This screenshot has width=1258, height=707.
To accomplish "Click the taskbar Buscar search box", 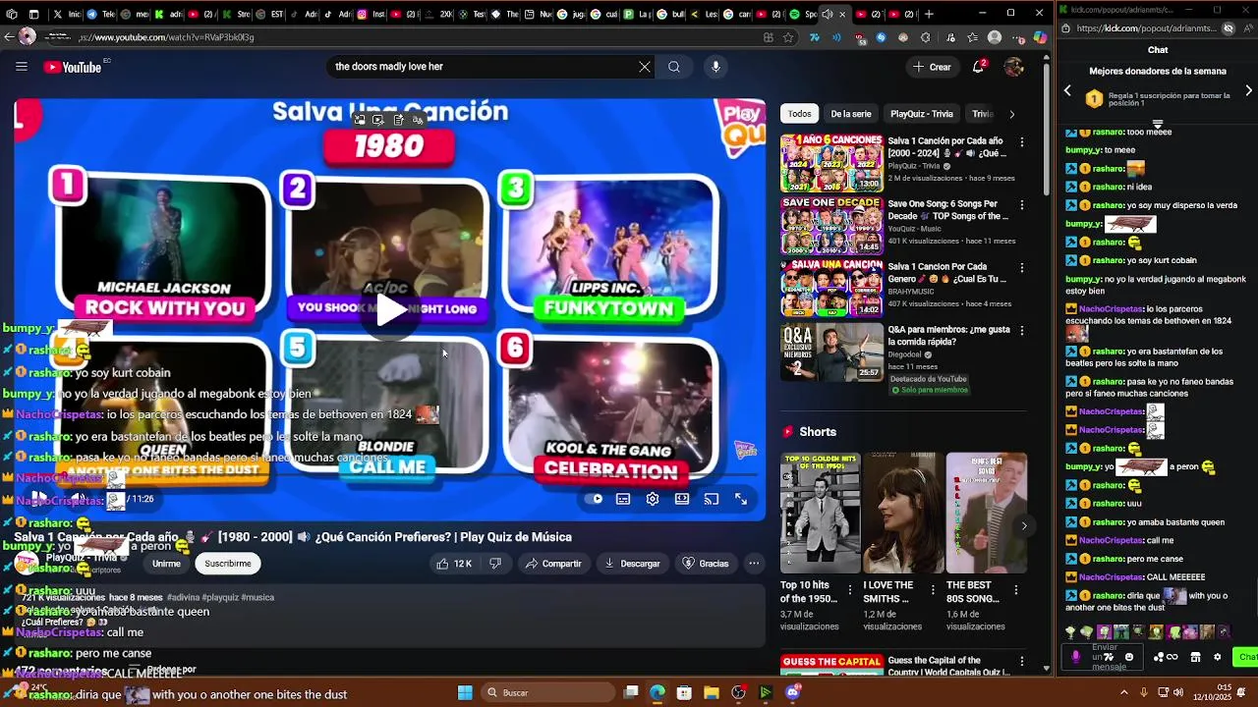I will (x=548, y=692).
